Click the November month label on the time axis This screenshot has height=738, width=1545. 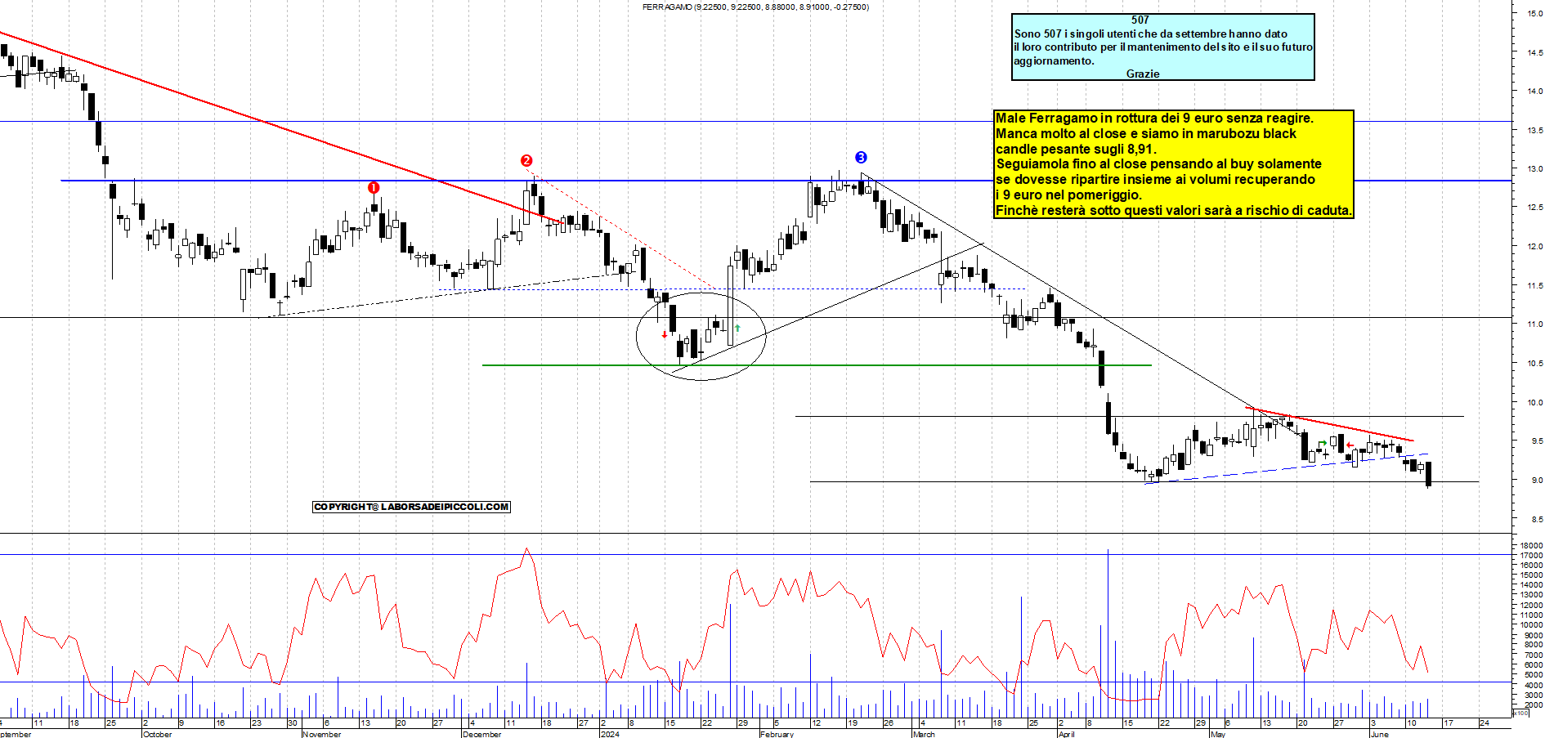click(322, 734)
